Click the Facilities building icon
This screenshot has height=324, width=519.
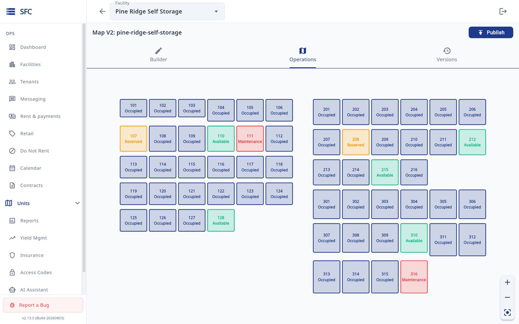click(x=12, y=64)
